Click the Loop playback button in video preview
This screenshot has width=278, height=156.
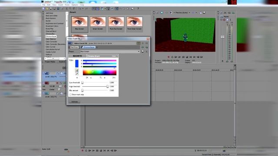pyautogui.click(x=172, y=57)
